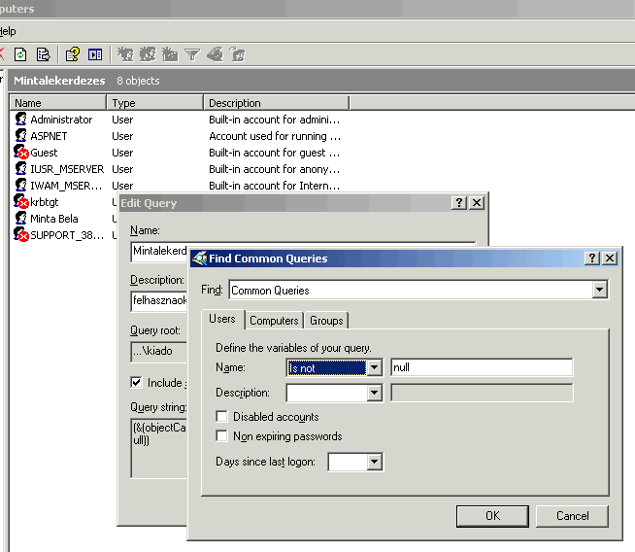This screenshot has width=635, height=552.
Task: Open the Days since last logon dropdown
Action: tap(374, 462)
